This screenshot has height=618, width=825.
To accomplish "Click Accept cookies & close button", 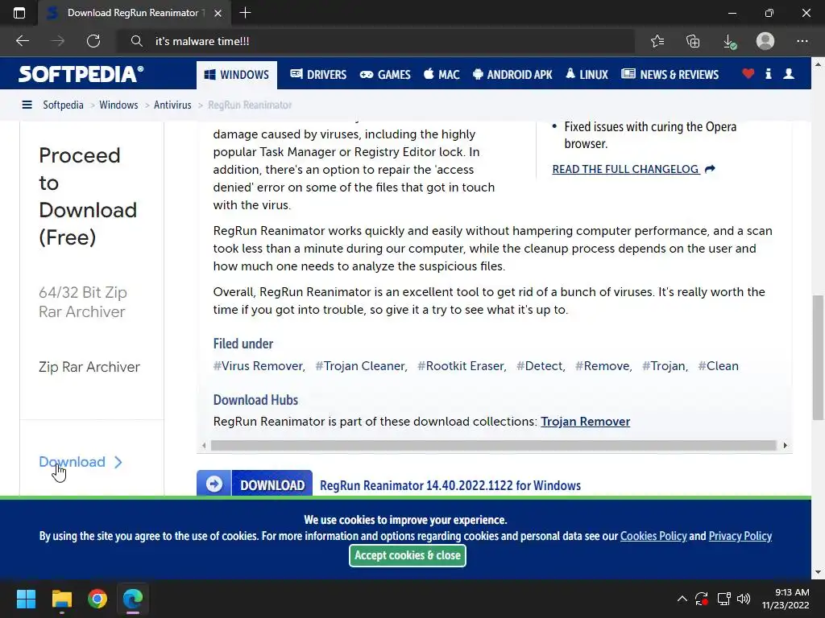I will (407, 555).
